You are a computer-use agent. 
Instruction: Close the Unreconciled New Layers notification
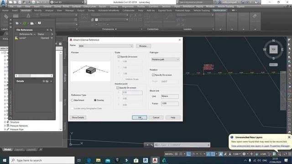[289, 137]
